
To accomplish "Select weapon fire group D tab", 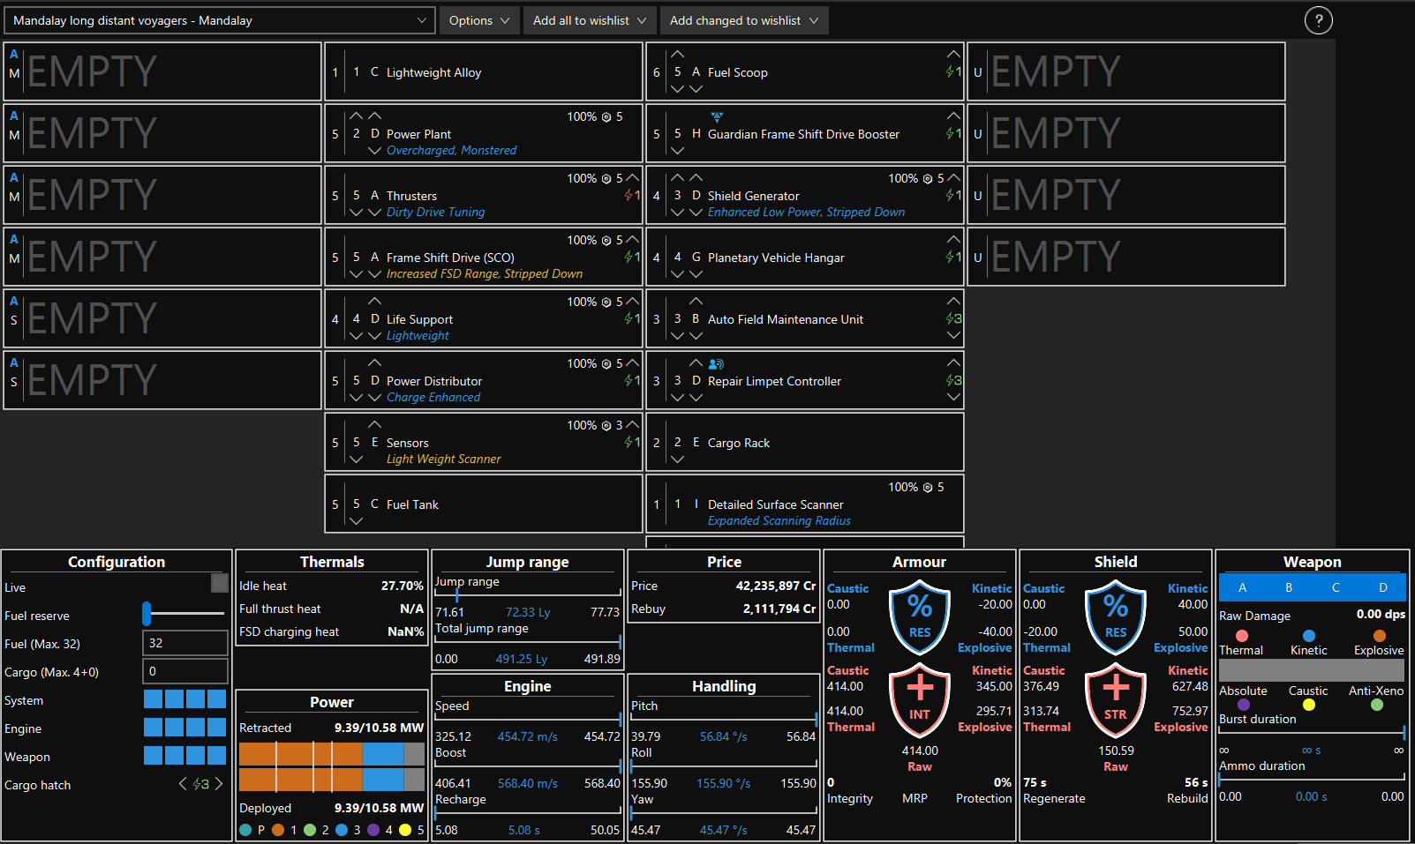I will click(1382, 587).
